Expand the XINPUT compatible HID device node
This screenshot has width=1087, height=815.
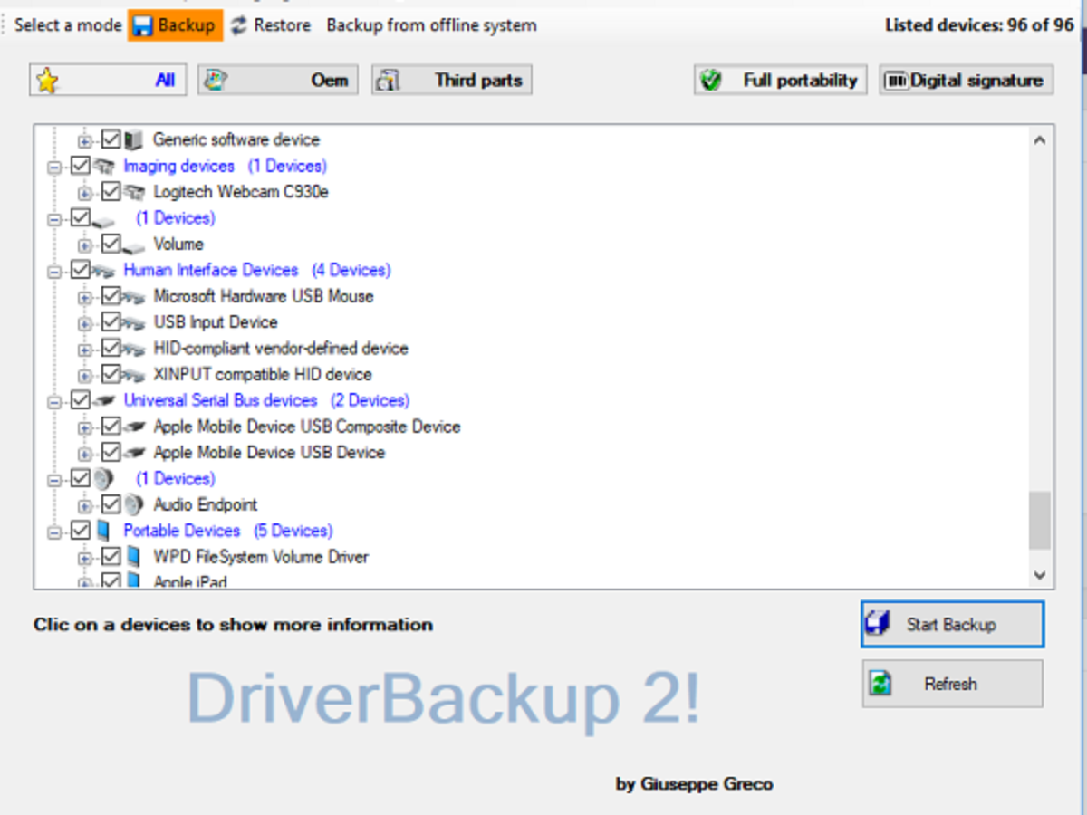pyautogui.click(x=85, y=376)
